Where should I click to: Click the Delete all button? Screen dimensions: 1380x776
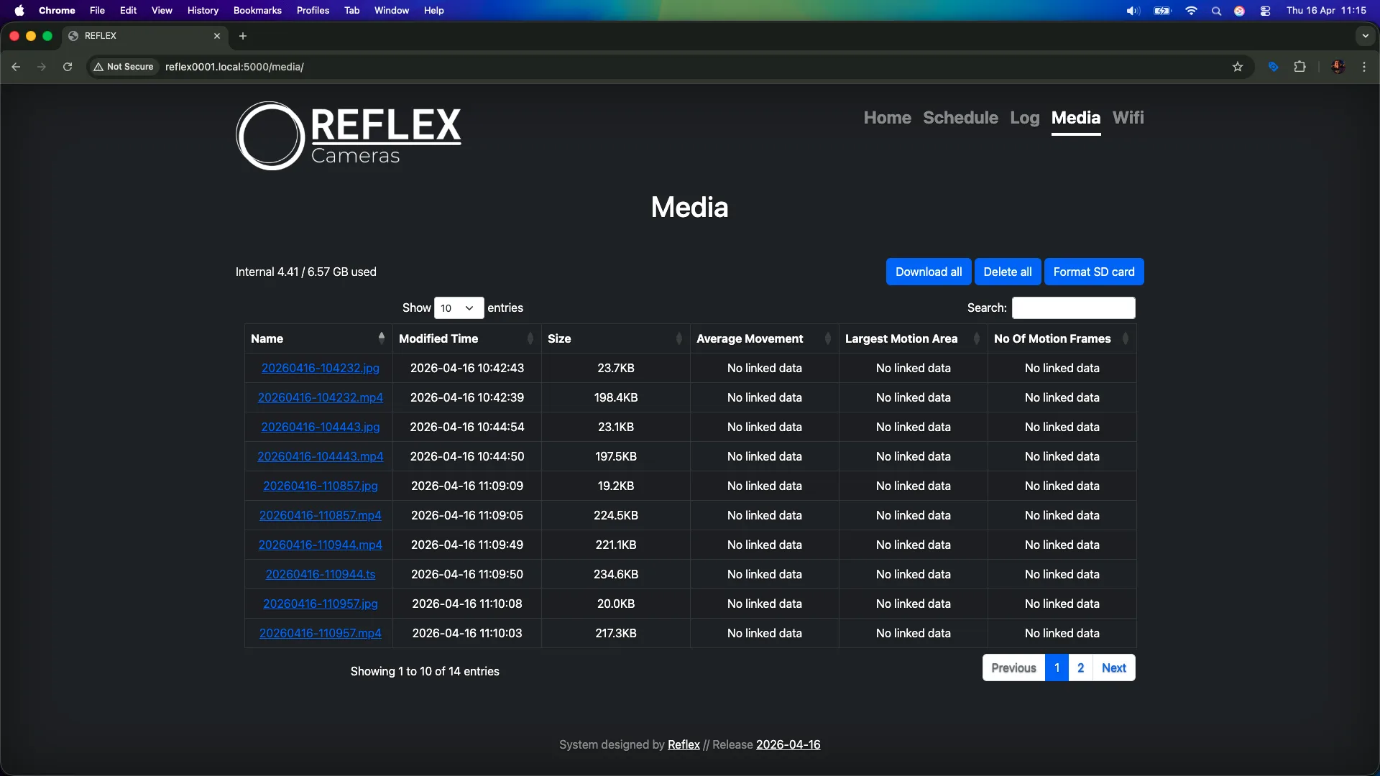pos(1007,272)
